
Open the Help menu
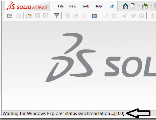98,6
